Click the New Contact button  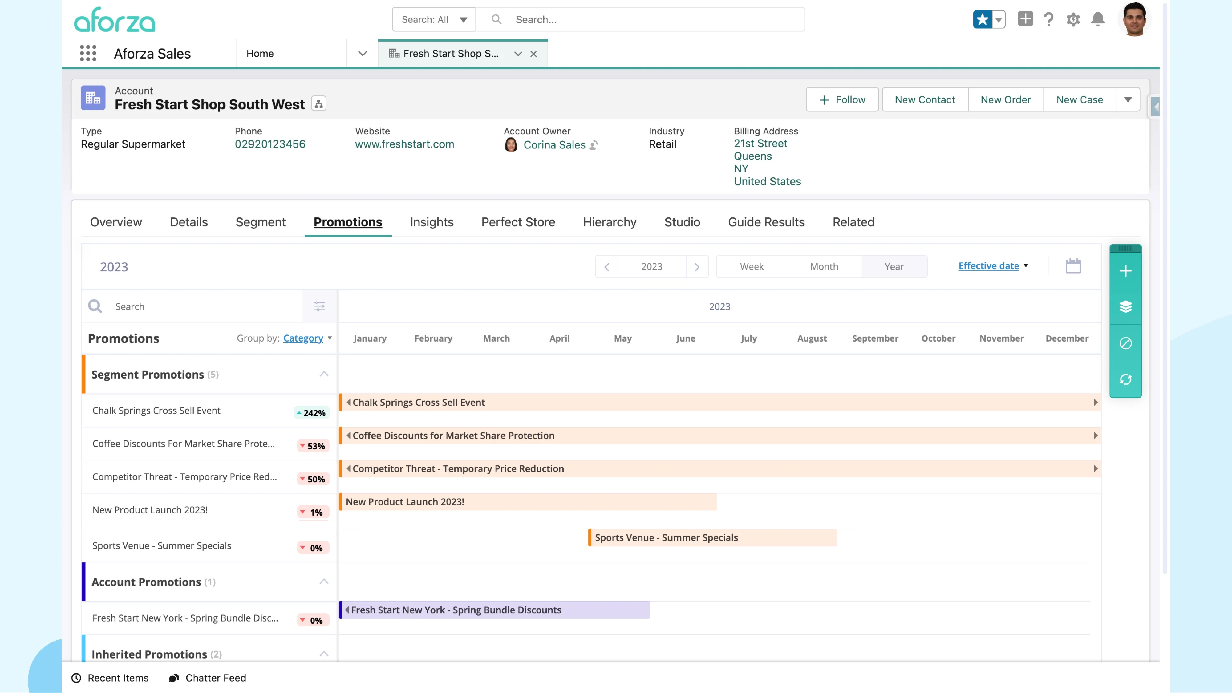(925, 99)
